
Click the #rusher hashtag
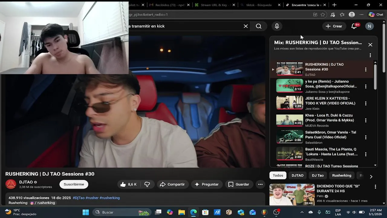pos(92,198)
